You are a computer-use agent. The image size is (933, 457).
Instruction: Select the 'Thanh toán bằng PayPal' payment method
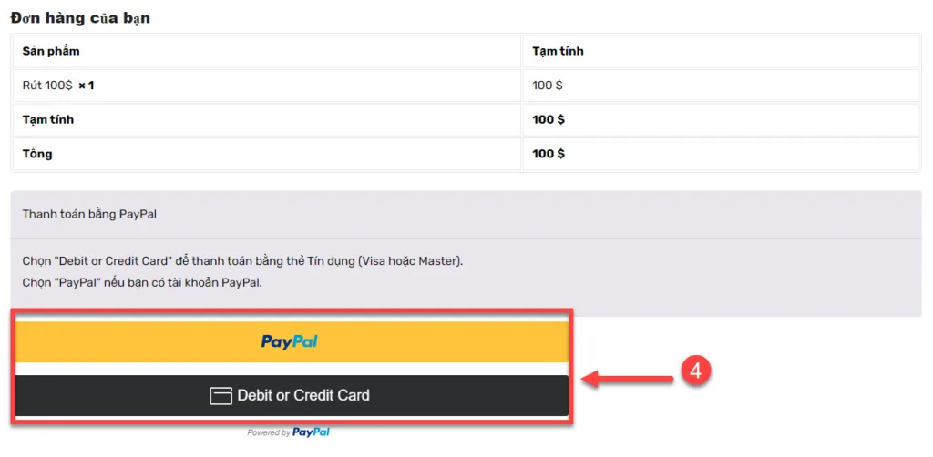[89, 215]
